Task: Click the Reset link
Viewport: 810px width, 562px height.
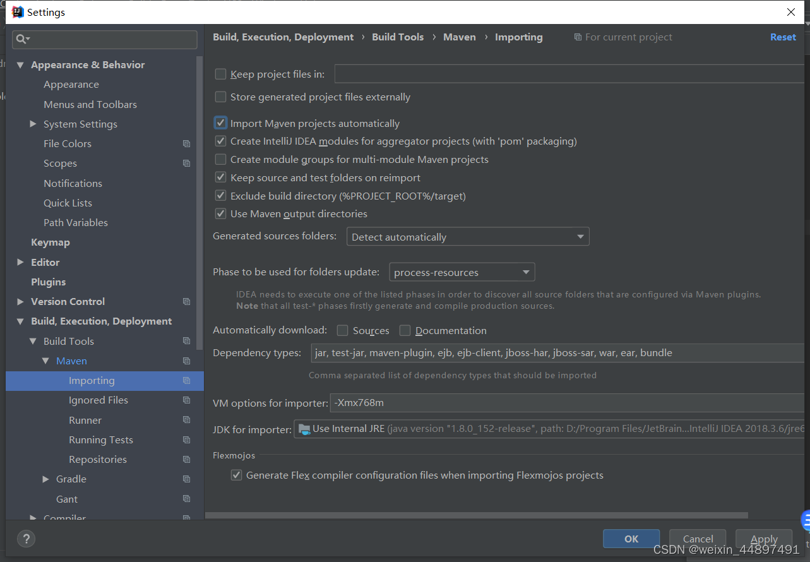Action: [x=783, y=37]
